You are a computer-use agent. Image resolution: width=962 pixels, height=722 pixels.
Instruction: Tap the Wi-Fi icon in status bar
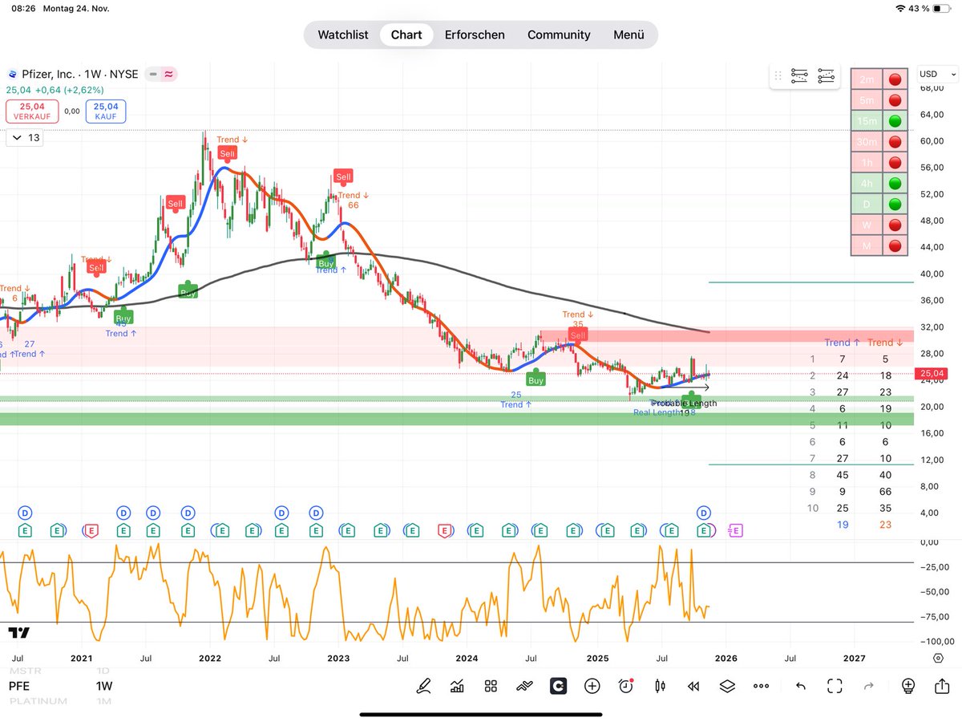pos(901,9)
